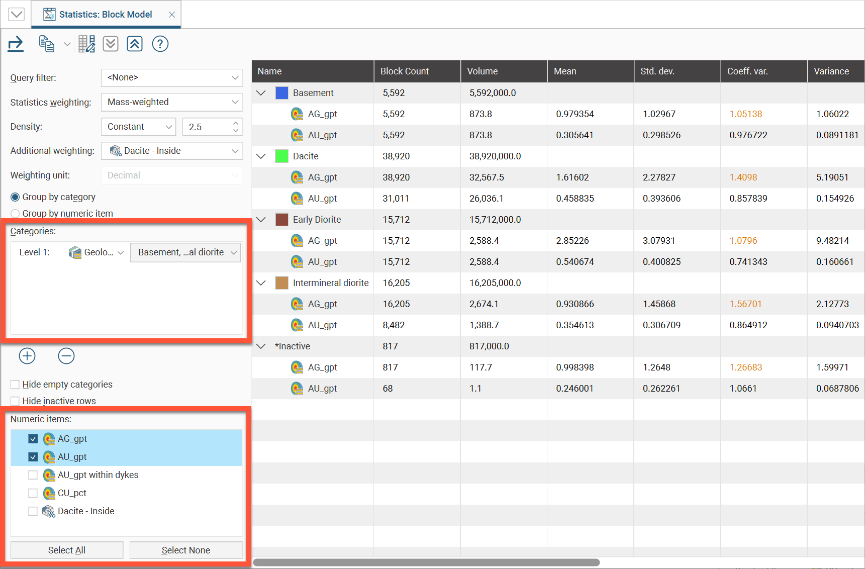This screenshot has height=569, width=865.
Task: Click the plus icon to add category level
Action: click(27, 356)
